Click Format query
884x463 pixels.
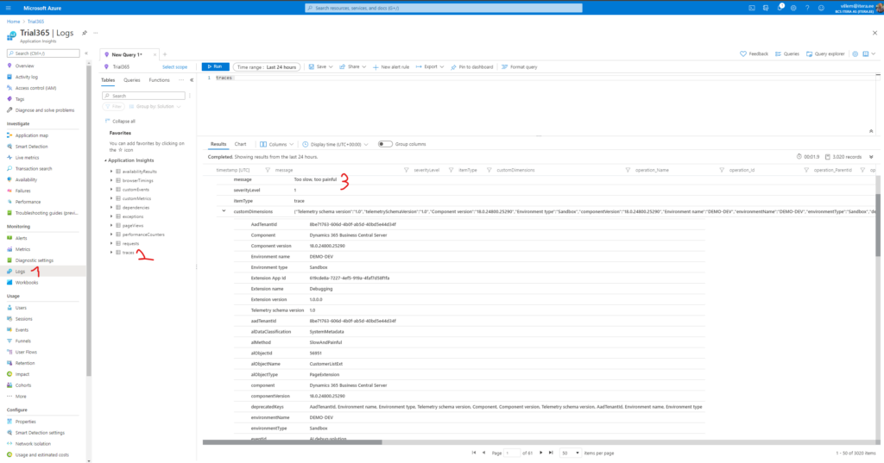[519, 67]
